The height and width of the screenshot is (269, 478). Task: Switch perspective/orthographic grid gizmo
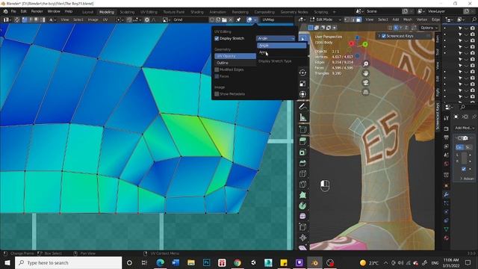[365, 92]
